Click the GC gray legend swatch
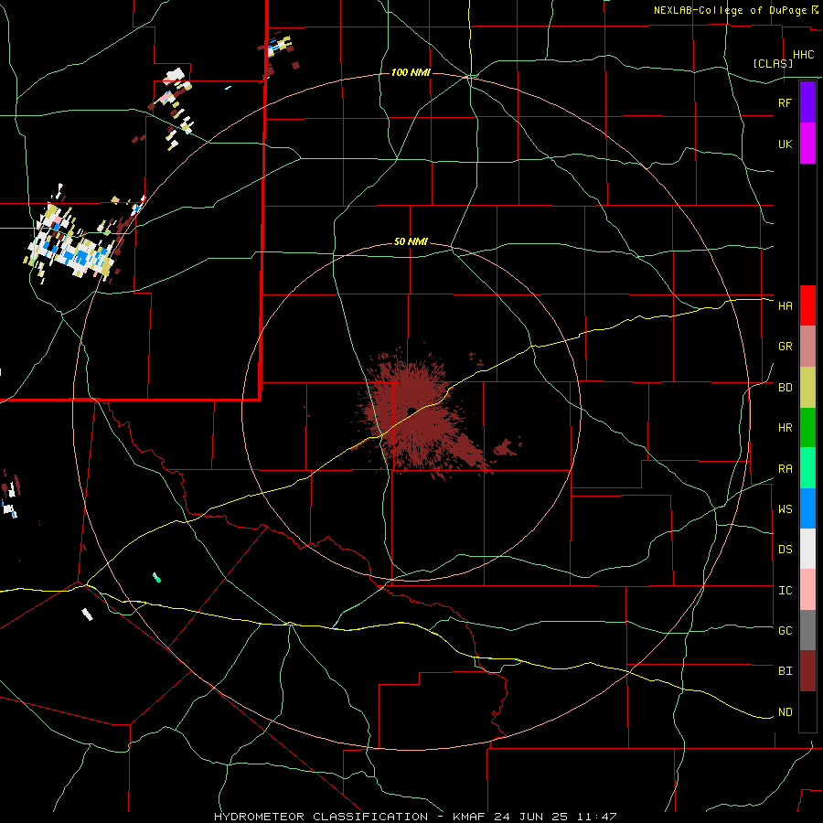This screenshot has width=823, height=823. coord(807,630)
